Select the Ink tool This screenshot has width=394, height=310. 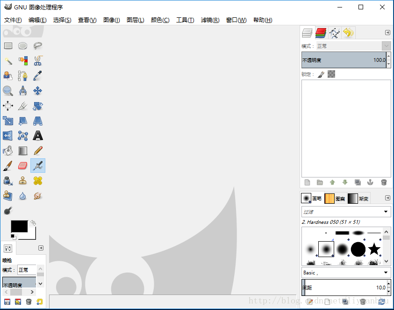click(x=8, y=181)
